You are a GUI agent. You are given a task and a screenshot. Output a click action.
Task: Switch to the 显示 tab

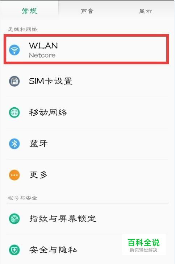point(146,11)
